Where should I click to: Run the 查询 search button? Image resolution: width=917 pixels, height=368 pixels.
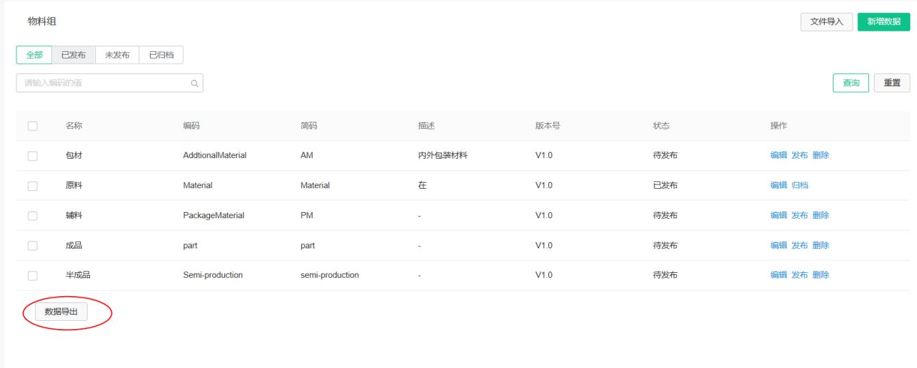(851, 83)
